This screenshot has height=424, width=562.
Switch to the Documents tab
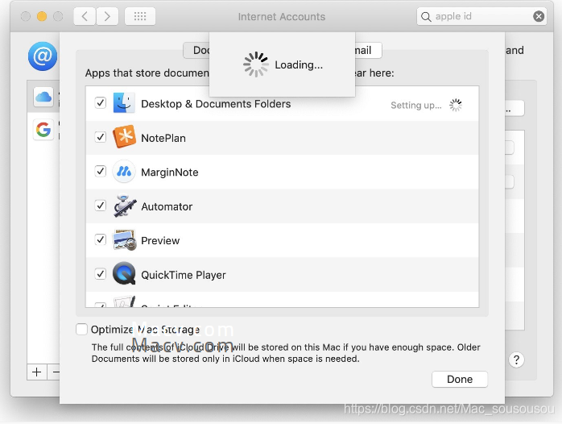[196, 50]
